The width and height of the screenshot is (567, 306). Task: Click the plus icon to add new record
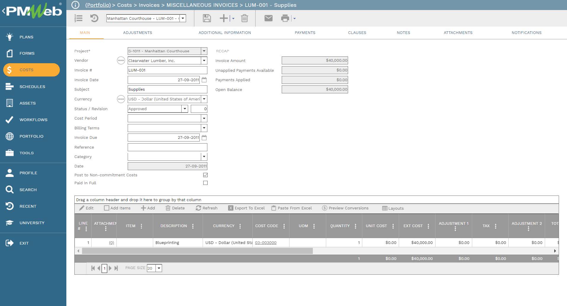(x=224, y=18)
